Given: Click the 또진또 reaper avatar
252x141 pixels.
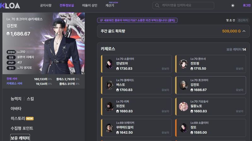Looking at the screenshot, I should point(109,107).
